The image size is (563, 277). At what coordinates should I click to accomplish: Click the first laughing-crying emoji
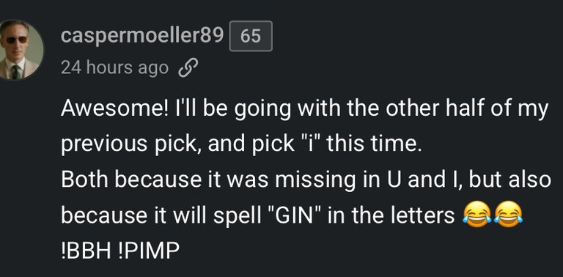476,214
